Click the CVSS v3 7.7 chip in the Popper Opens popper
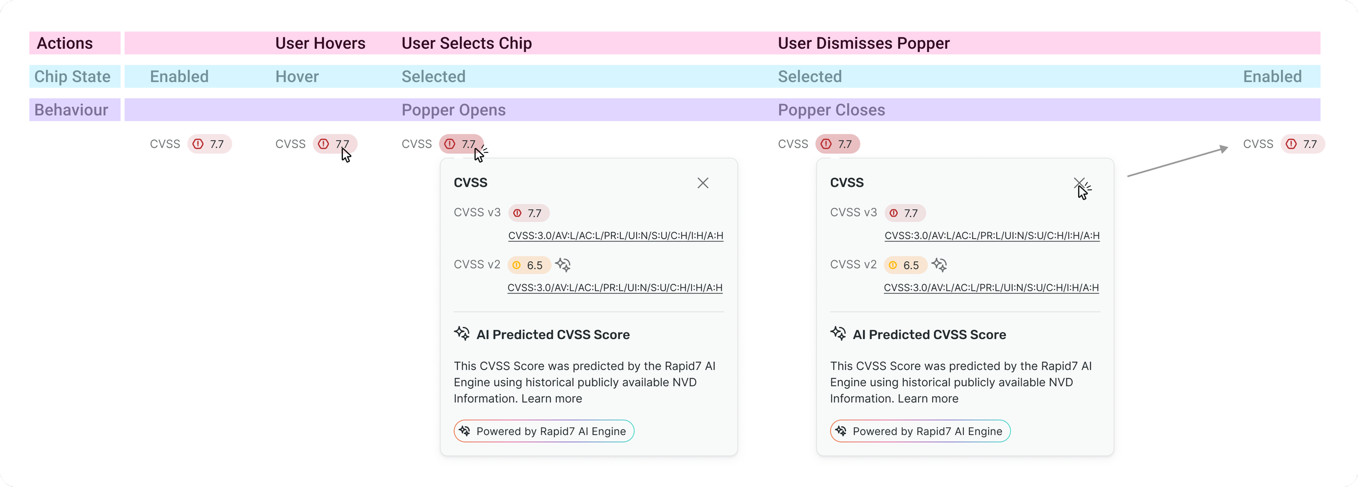1358x487 pixels. coord(529,213)
